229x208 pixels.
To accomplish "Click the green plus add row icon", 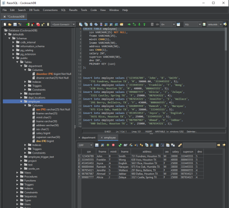I will point(108,145).
